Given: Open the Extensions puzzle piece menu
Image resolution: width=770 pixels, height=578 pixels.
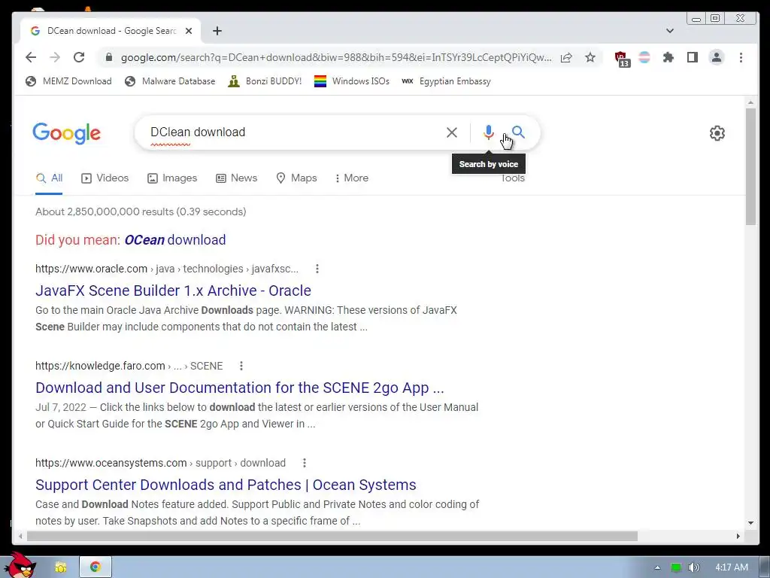Looking at the screenshot, I should click(x=668, y=57).
